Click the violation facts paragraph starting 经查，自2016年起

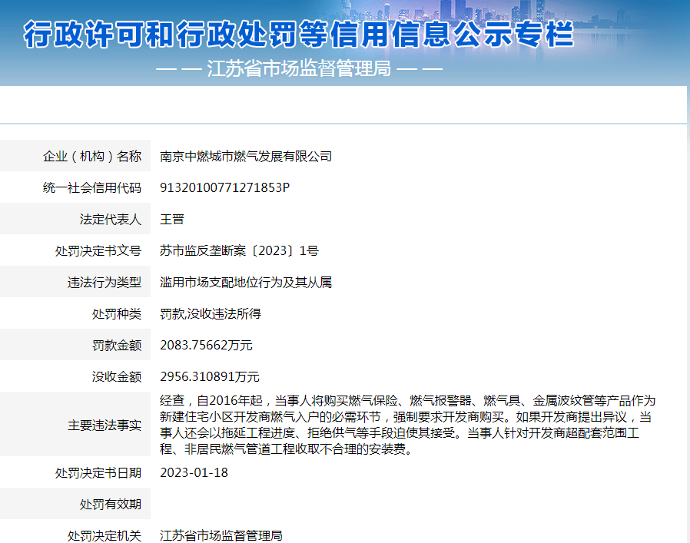pyautogui.click(x=407, y=425)
